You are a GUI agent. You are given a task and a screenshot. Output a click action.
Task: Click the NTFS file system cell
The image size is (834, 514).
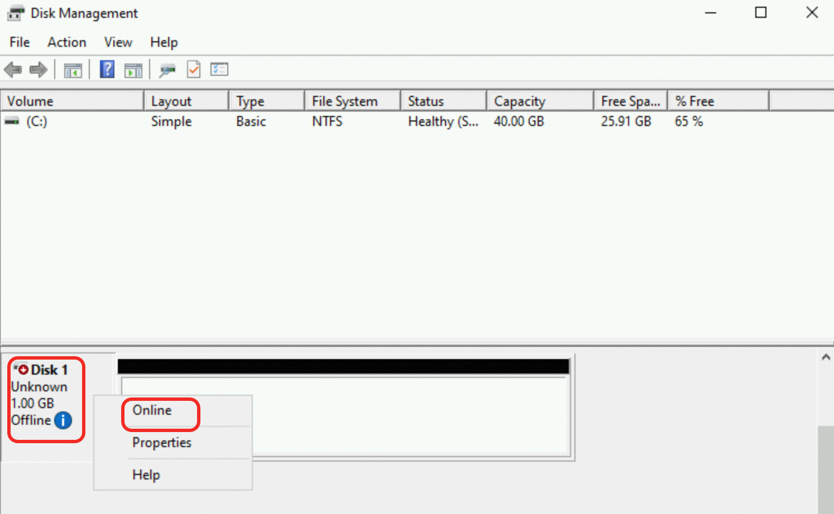[x=327, y=122]
